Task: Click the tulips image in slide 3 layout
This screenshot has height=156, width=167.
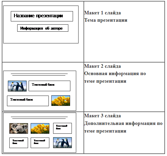Action: (x=40, y=128)
